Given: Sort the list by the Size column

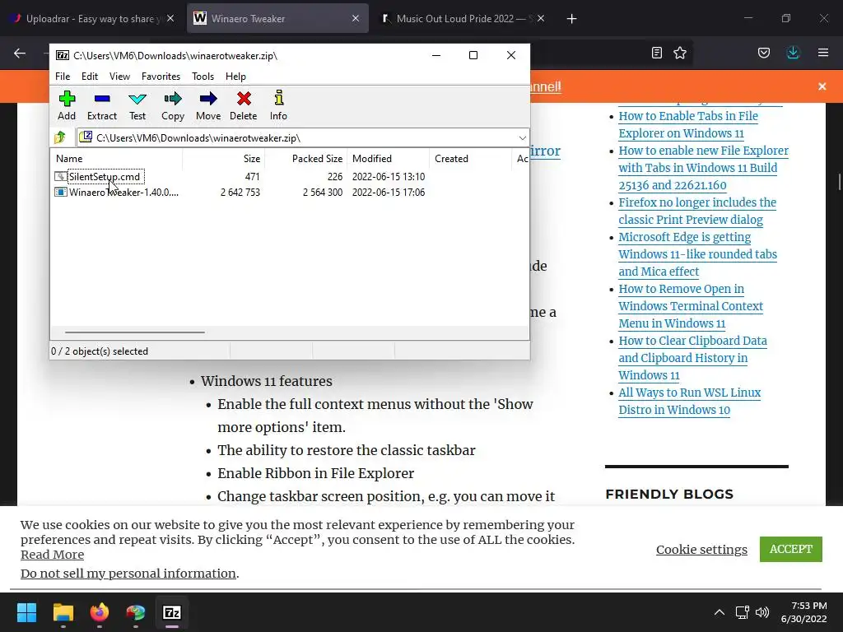Looking at the screenshot, I should pyautogui.click(x=224, y=159).
